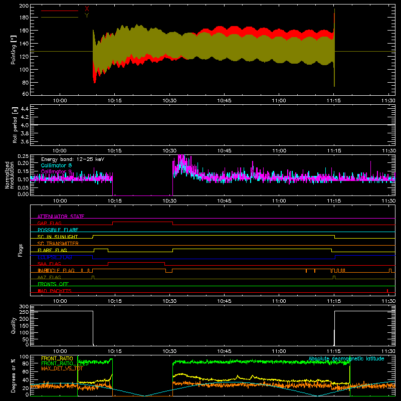
Task: Click the 200 tick on Pointing axis
Action: coord(24,6)
